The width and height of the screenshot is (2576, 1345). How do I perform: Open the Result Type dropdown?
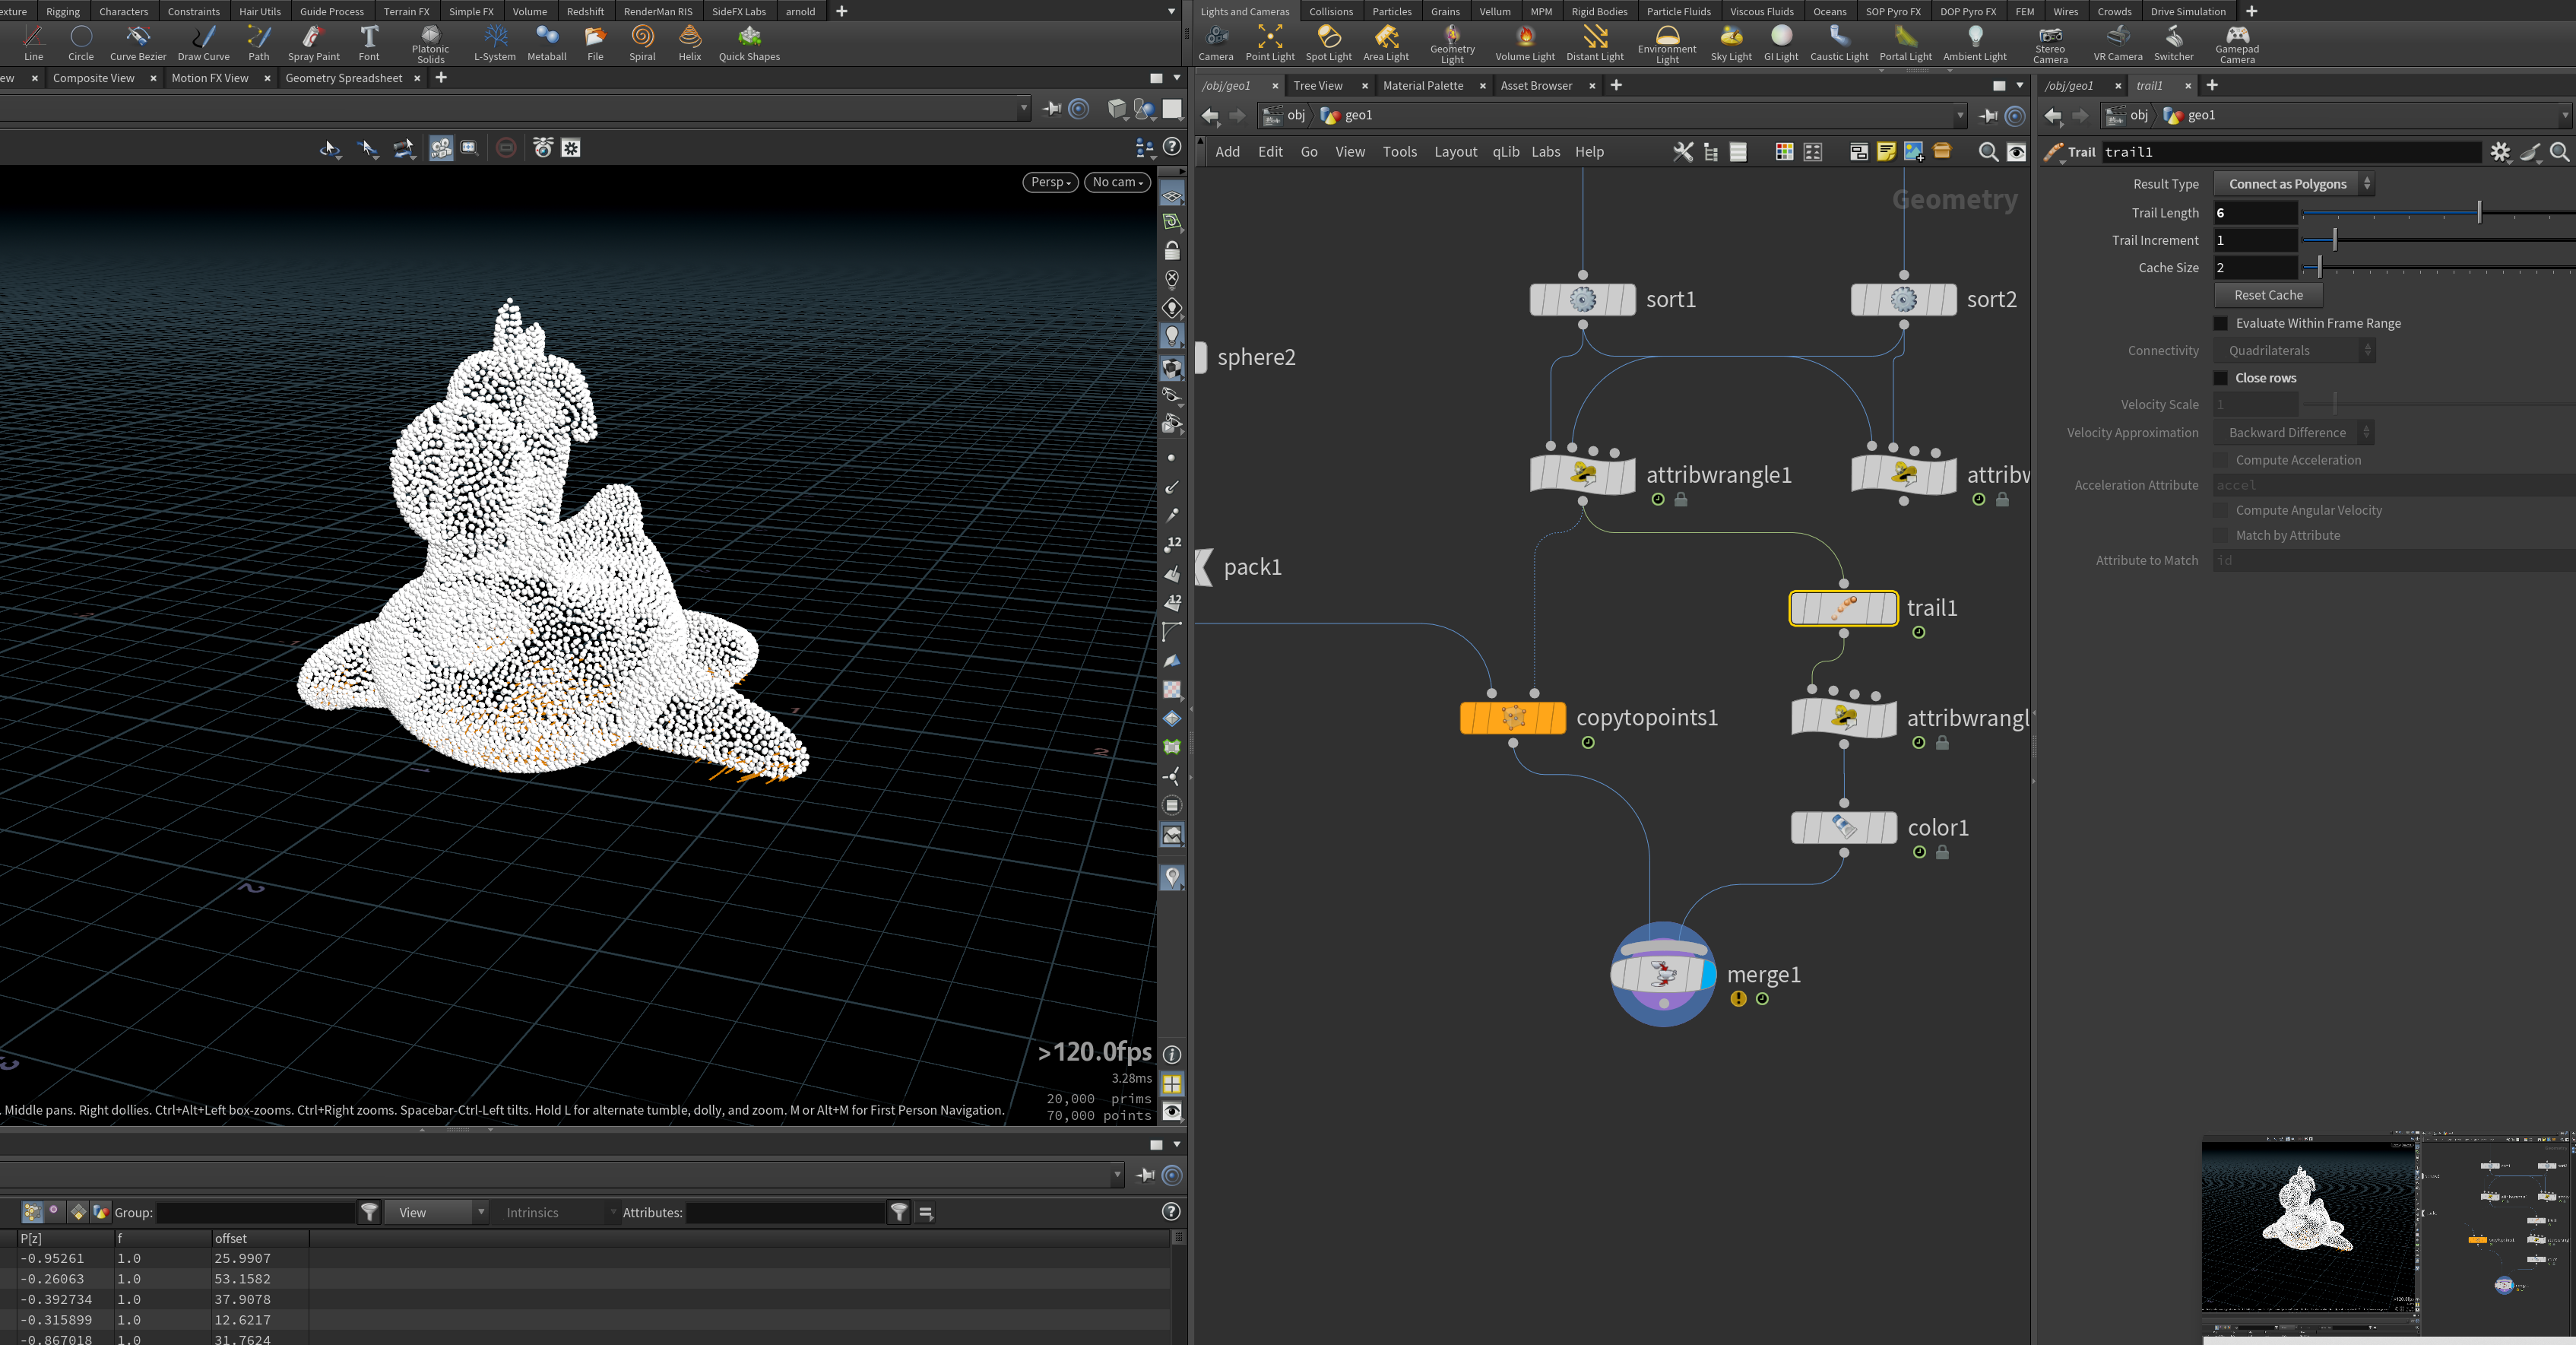click(x=2293, y=184)
